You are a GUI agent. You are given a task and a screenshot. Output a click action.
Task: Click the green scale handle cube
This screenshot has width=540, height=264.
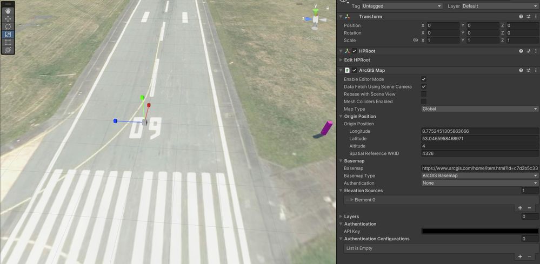point(142,98)
